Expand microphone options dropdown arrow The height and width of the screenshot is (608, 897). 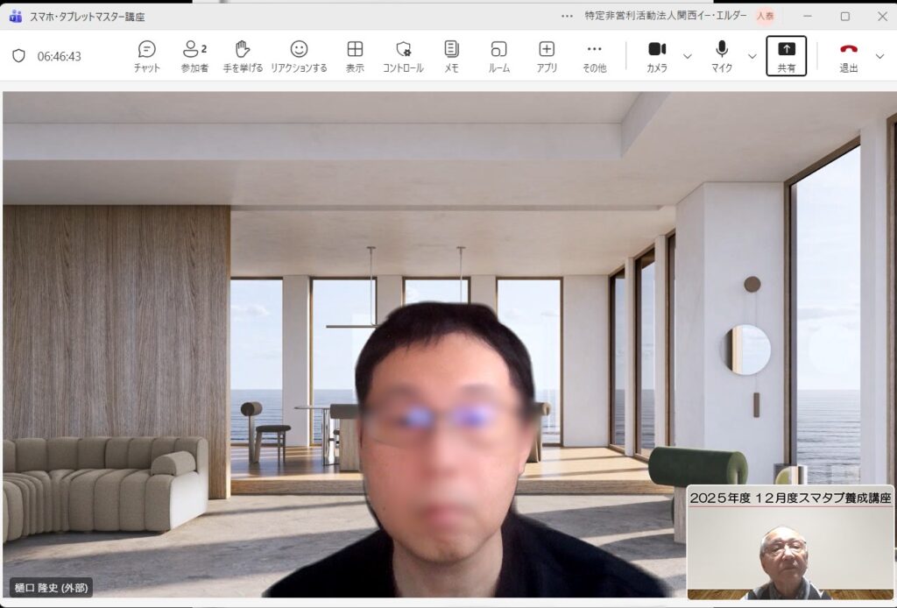pos(752,56)
